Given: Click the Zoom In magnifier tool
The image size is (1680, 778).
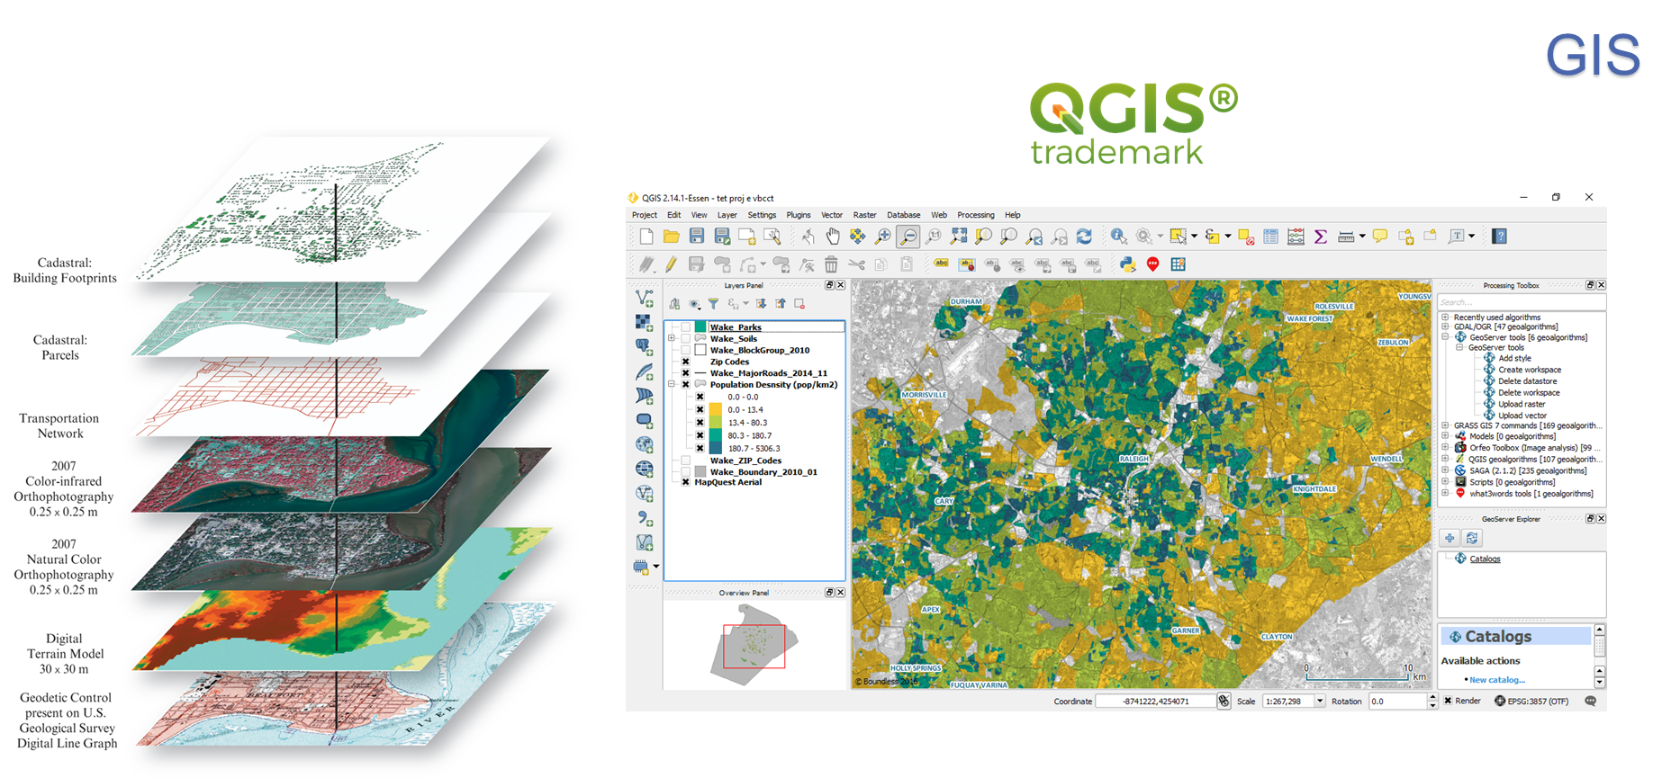Looking at the screenshot, I should [x=883, y=237].
